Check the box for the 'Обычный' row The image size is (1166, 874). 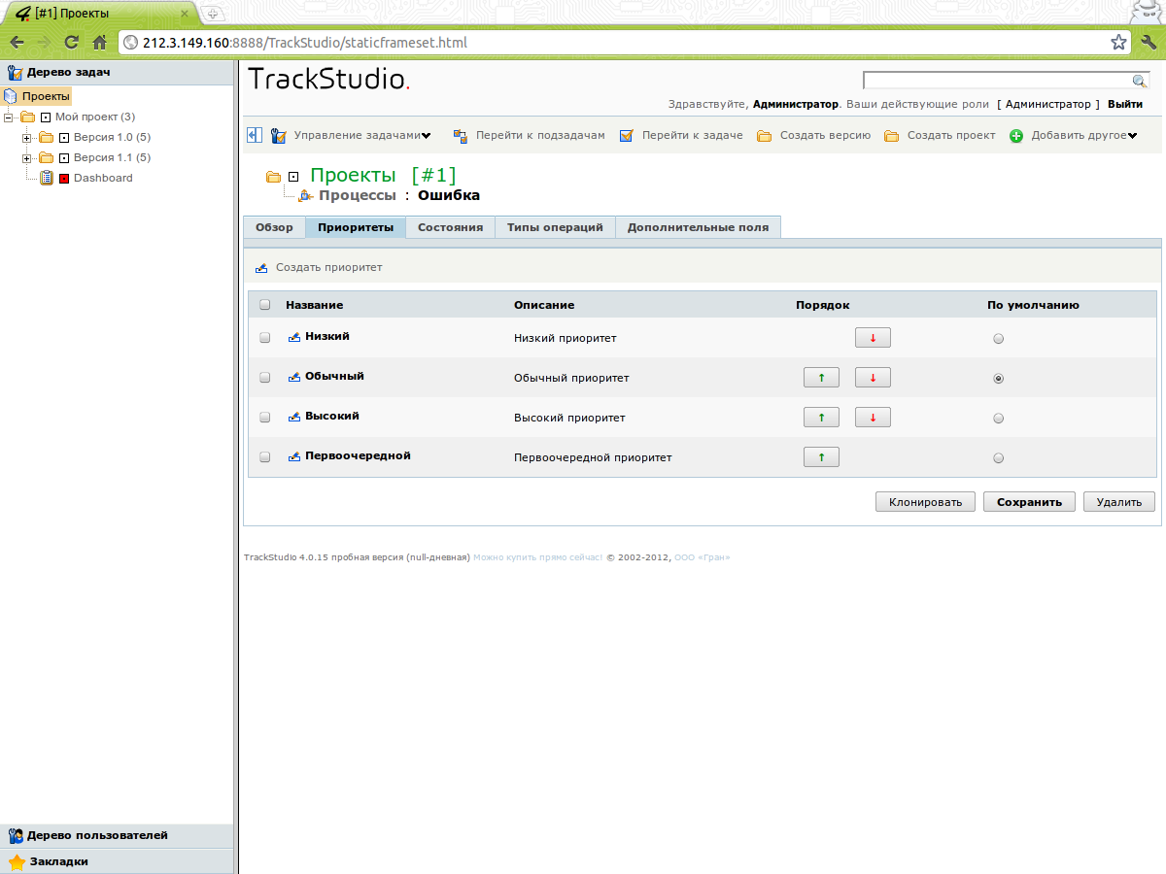(265, 378)
